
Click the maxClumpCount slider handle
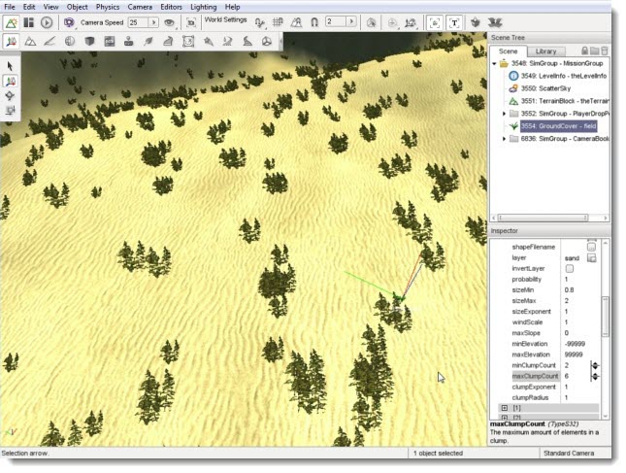[x=595, y=376]
